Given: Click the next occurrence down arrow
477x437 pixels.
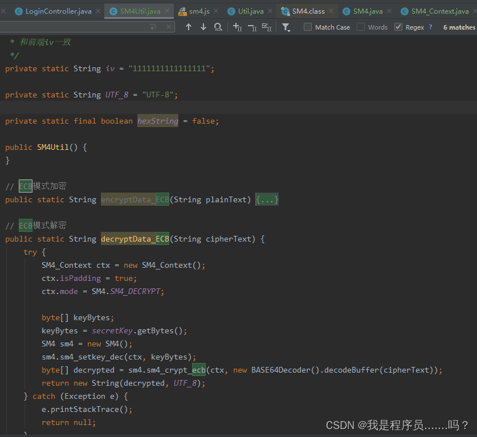Looking at the screenshot, I should point(203,27).
